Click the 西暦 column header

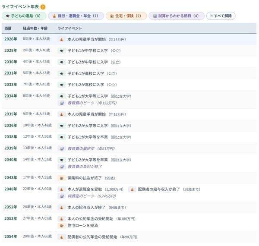(x=8, y=28)
